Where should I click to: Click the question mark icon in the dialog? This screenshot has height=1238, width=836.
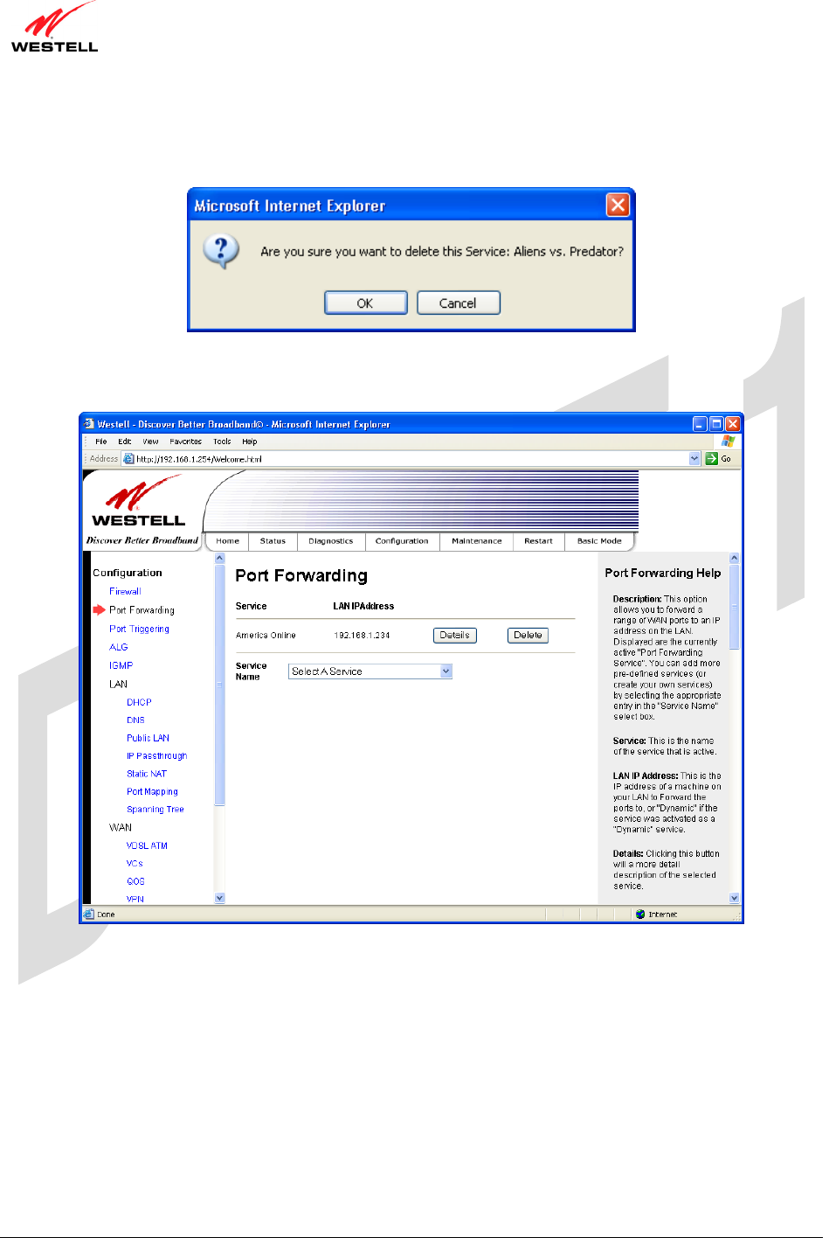221,252
